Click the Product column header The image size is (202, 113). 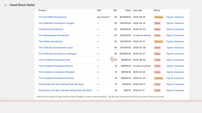pos(42,10)
